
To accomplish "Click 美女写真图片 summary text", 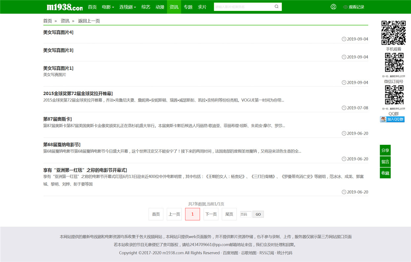I will pos(54,75).
